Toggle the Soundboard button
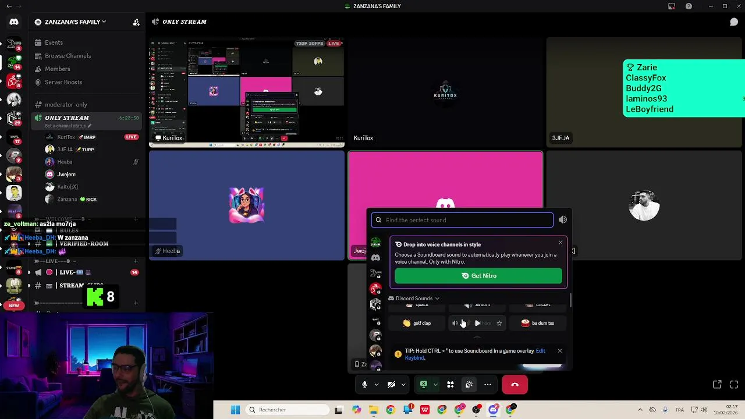745x419 pixels. (x=469, y=385)
